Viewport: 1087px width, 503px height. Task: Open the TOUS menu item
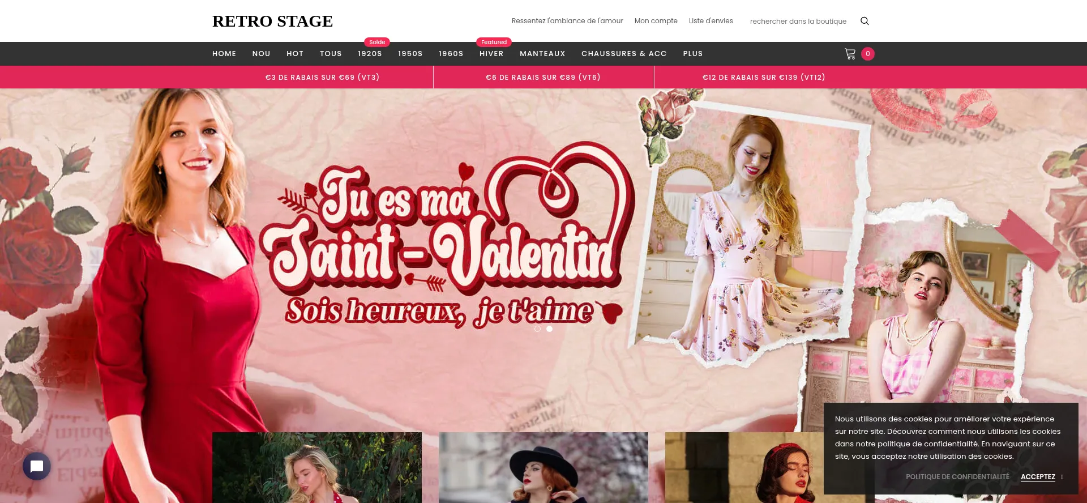[331, 54]
